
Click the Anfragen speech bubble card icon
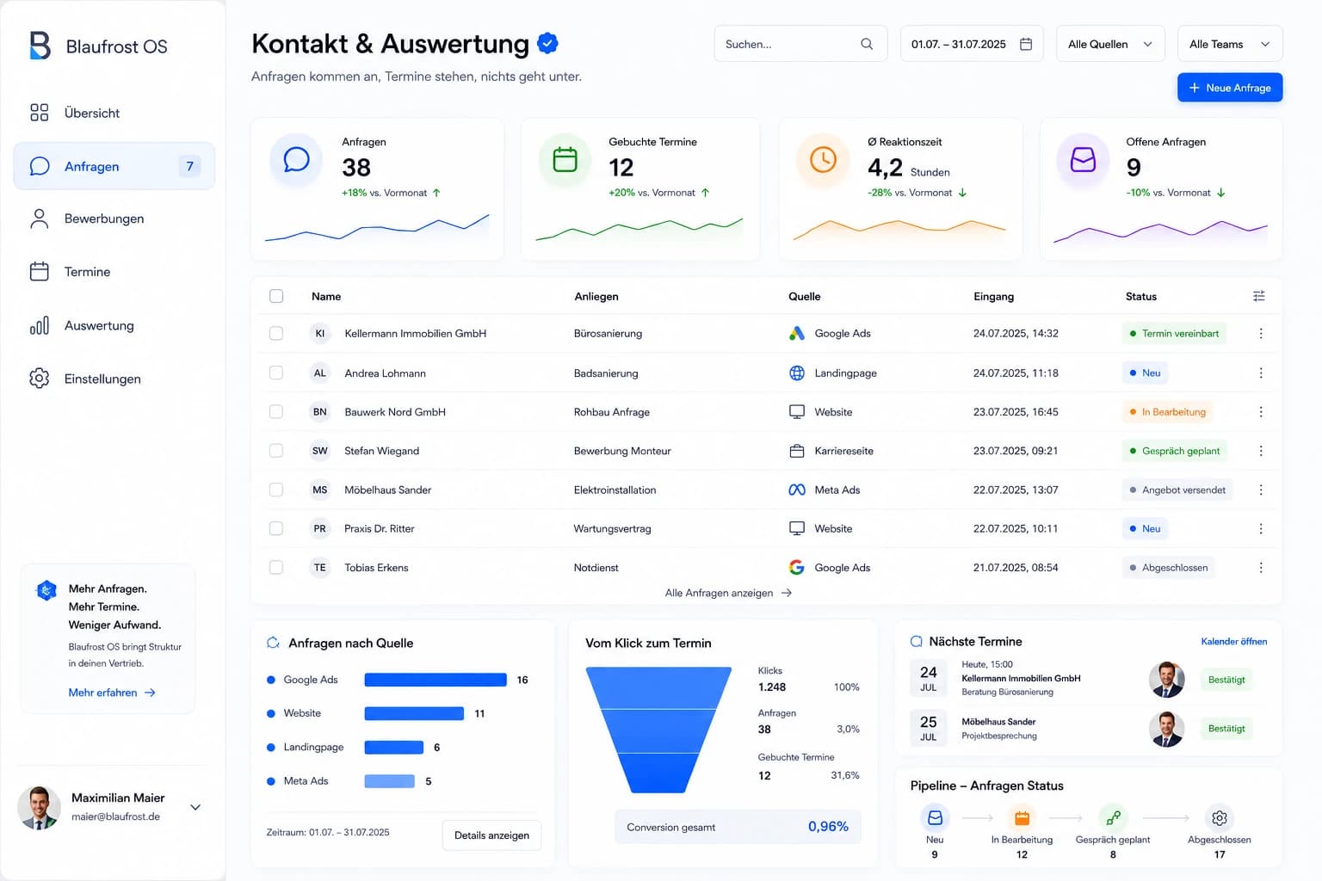(x=296, y=160)
